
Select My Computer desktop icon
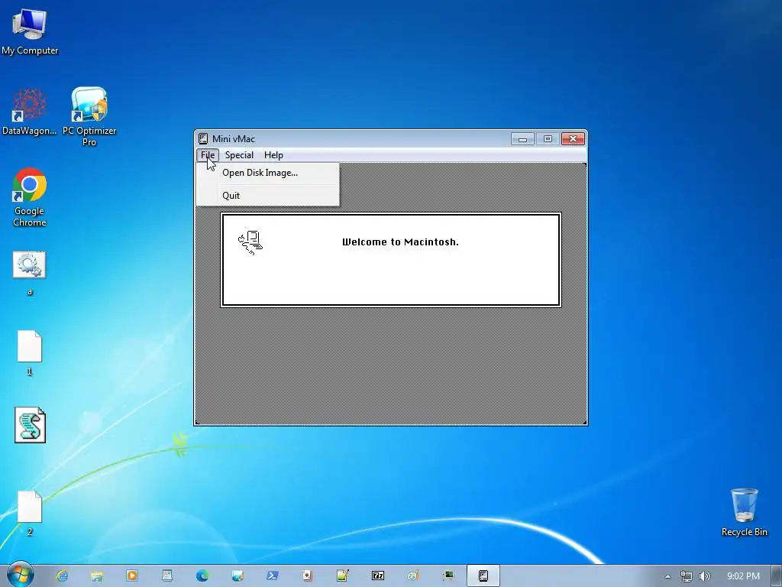pos(30,32)
